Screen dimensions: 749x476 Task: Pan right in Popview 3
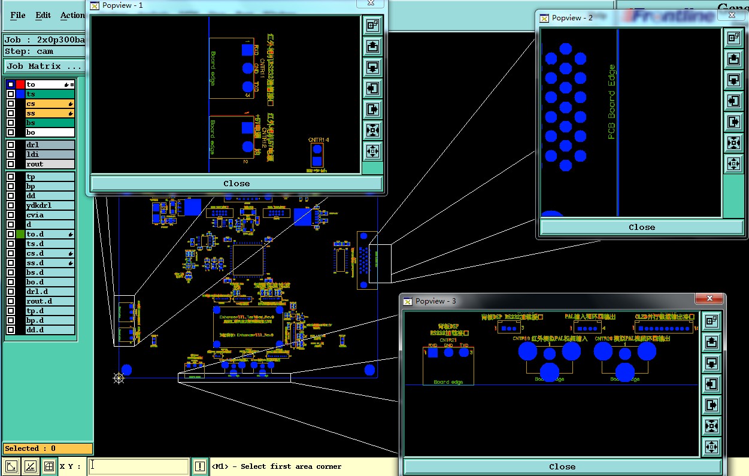point(711,405)
